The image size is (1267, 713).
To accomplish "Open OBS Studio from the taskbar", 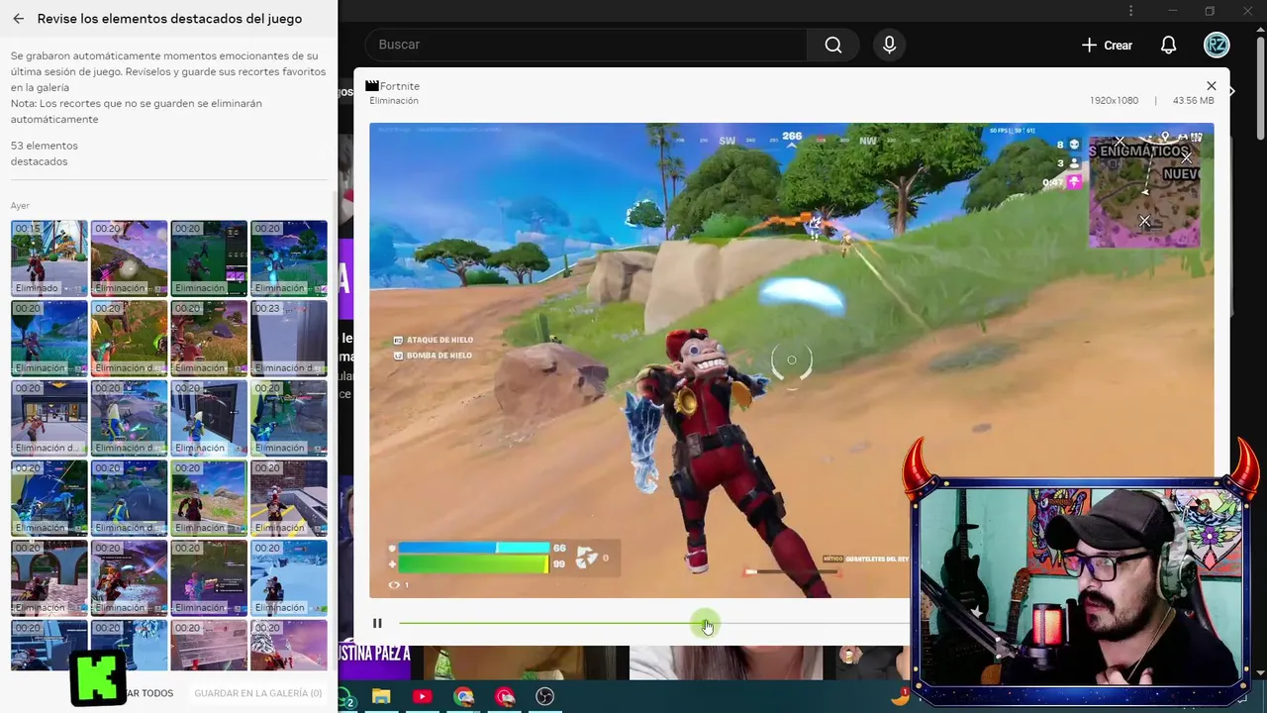I will click(x=545, y=697).
